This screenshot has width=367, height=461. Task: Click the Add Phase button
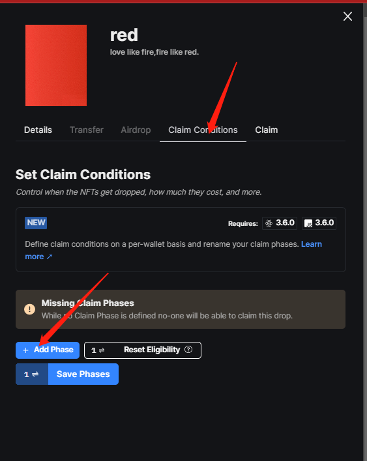48,350
